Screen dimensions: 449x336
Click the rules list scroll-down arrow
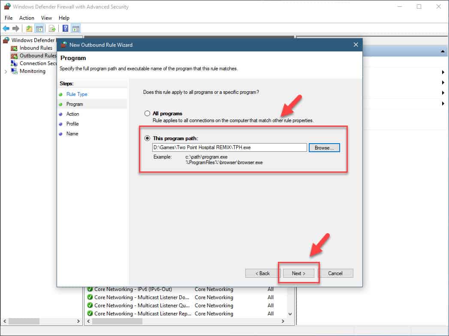point(290,314)
